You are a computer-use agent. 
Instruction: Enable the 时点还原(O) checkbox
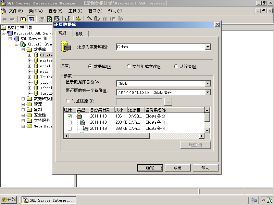68,101
